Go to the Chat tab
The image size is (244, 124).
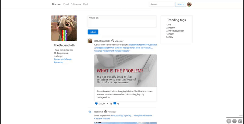click(x=85, y=4)
